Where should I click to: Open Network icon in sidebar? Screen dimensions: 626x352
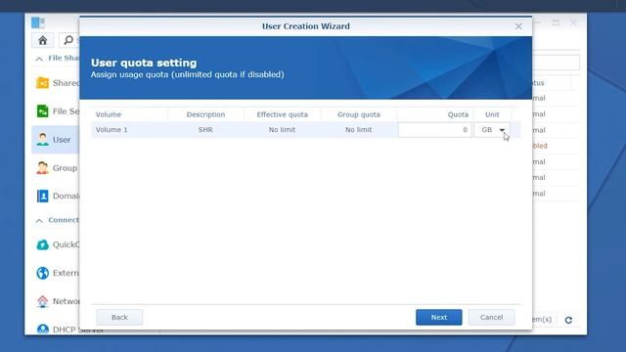coord(42,301)
